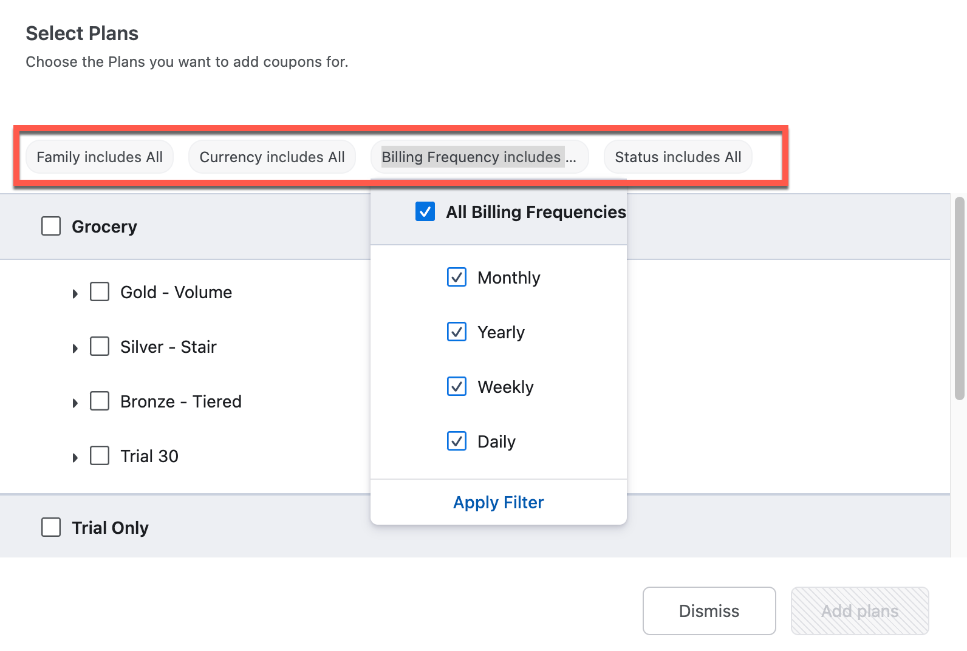Uncheck the Monthly billing frequency
Screen dimensions: 967x651
[x=457, y=278]
